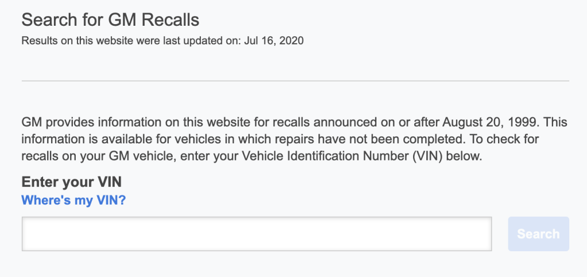Viewport: 587px width, 277px height.
Task: Click the "Enter your VIN" label
Action: tap(72, 182)
